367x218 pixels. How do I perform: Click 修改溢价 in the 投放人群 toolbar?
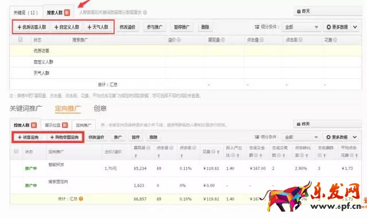pyautogui.click(x=96, y=137)
